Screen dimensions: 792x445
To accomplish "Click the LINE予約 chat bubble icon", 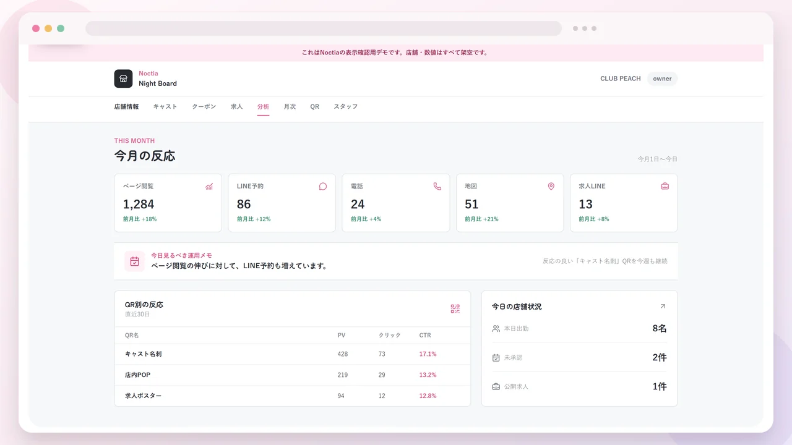I will (323, 186).
